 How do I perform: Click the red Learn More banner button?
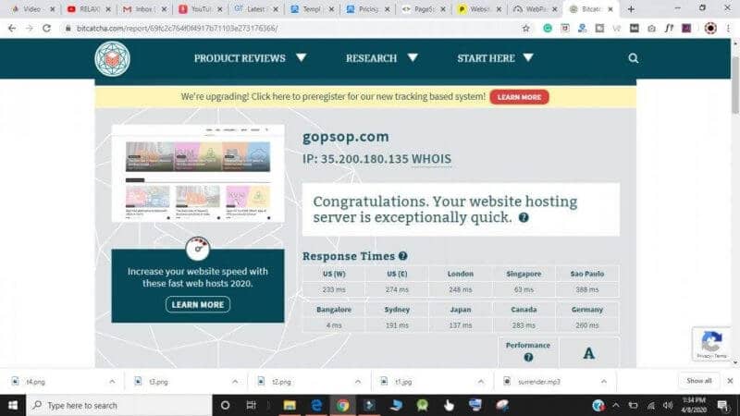519,97
